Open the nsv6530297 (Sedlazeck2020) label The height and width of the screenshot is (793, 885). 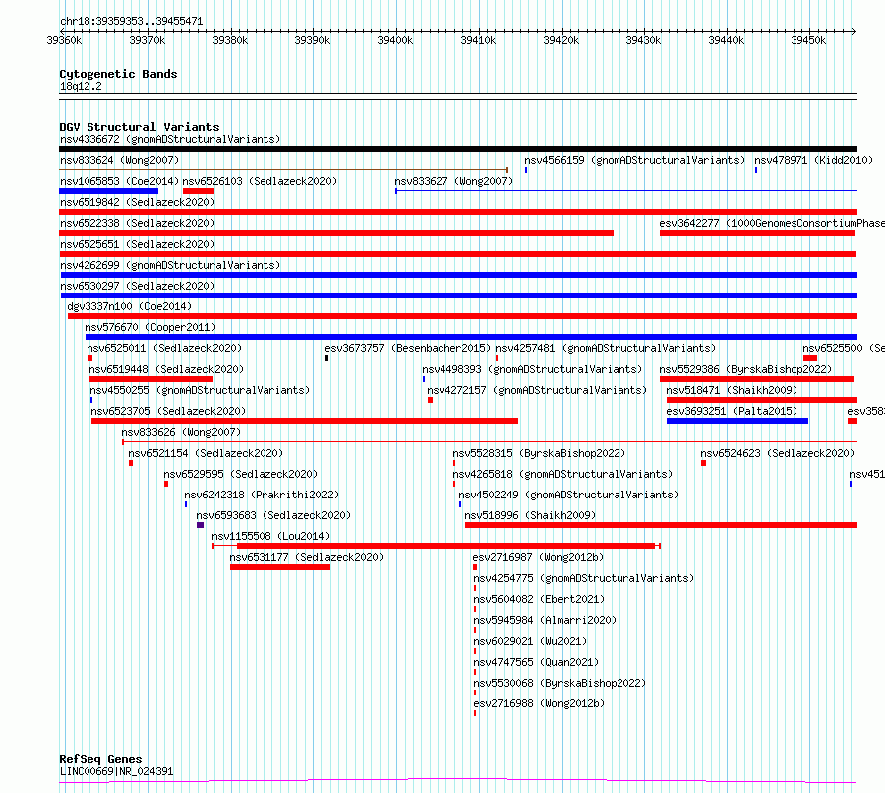tap(137, 286)
